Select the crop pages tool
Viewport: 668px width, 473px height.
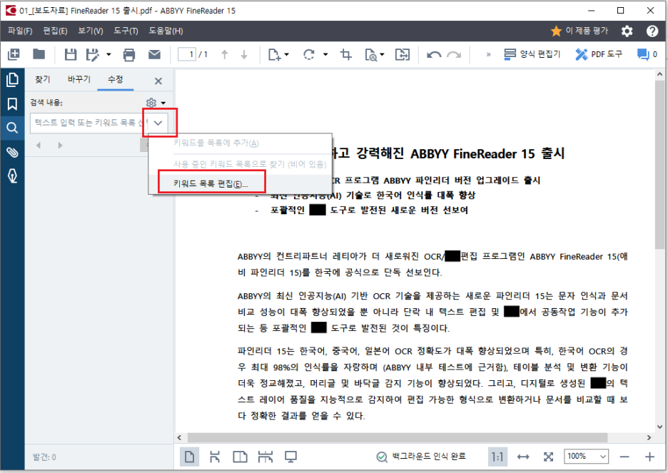click(x=346, y=54)
